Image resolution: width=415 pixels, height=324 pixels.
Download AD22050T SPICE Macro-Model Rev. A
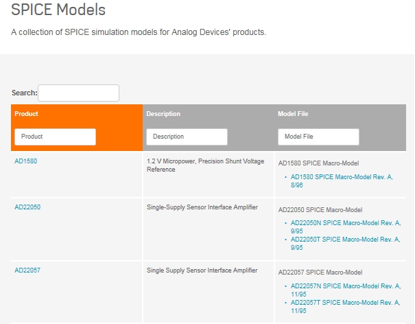pyautogui.click(x=345, y=240)
